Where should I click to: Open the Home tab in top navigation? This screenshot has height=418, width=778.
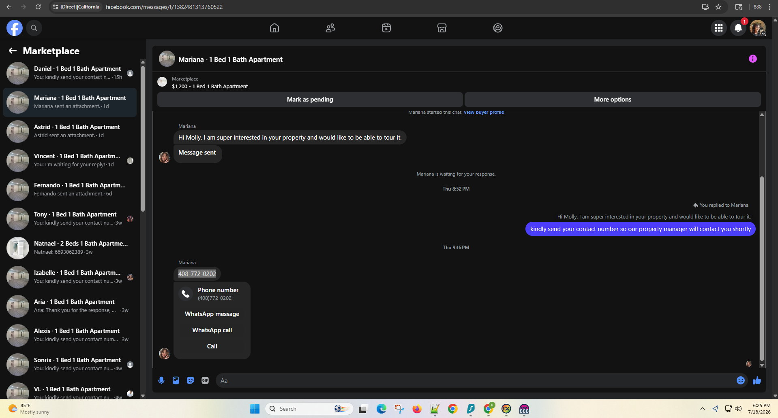point(274,28)
